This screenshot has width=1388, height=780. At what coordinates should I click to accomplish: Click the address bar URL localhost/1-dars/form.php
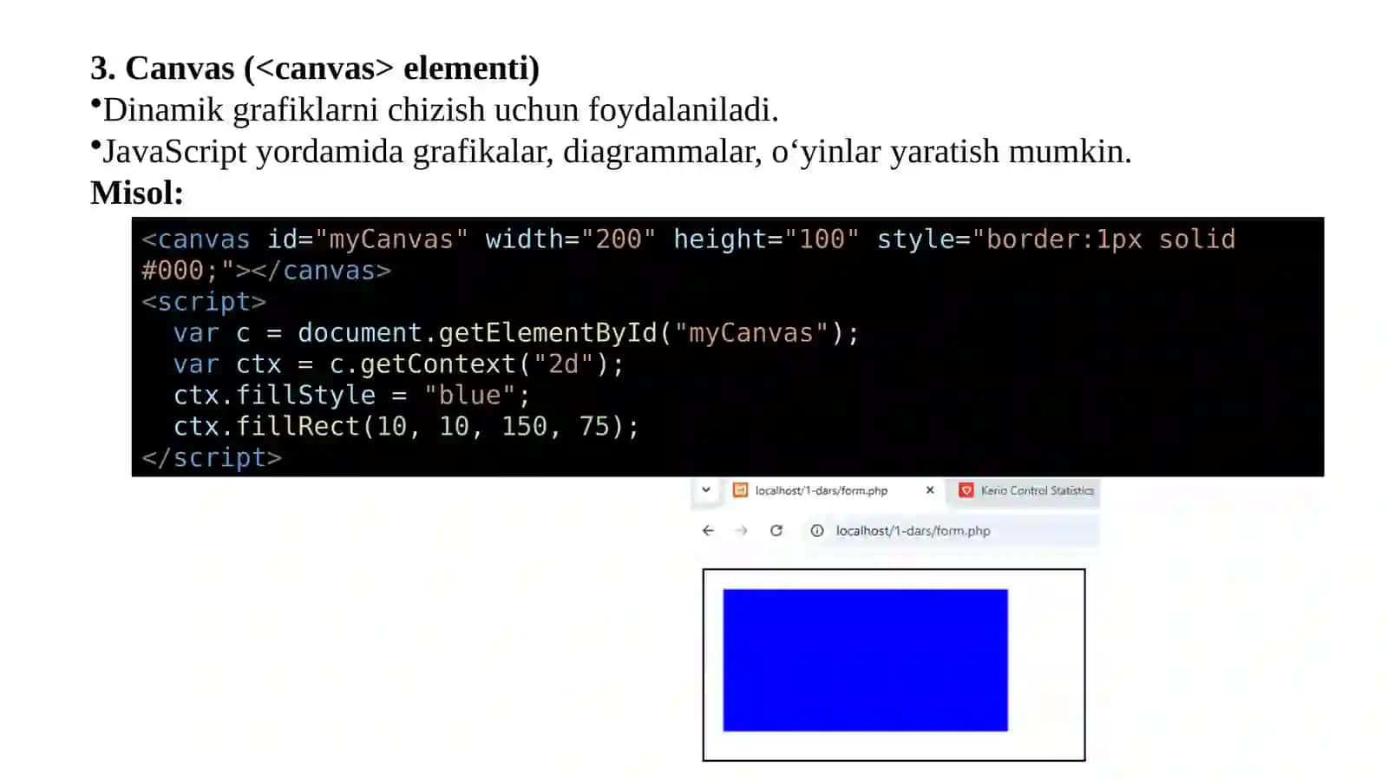(913, 531)
